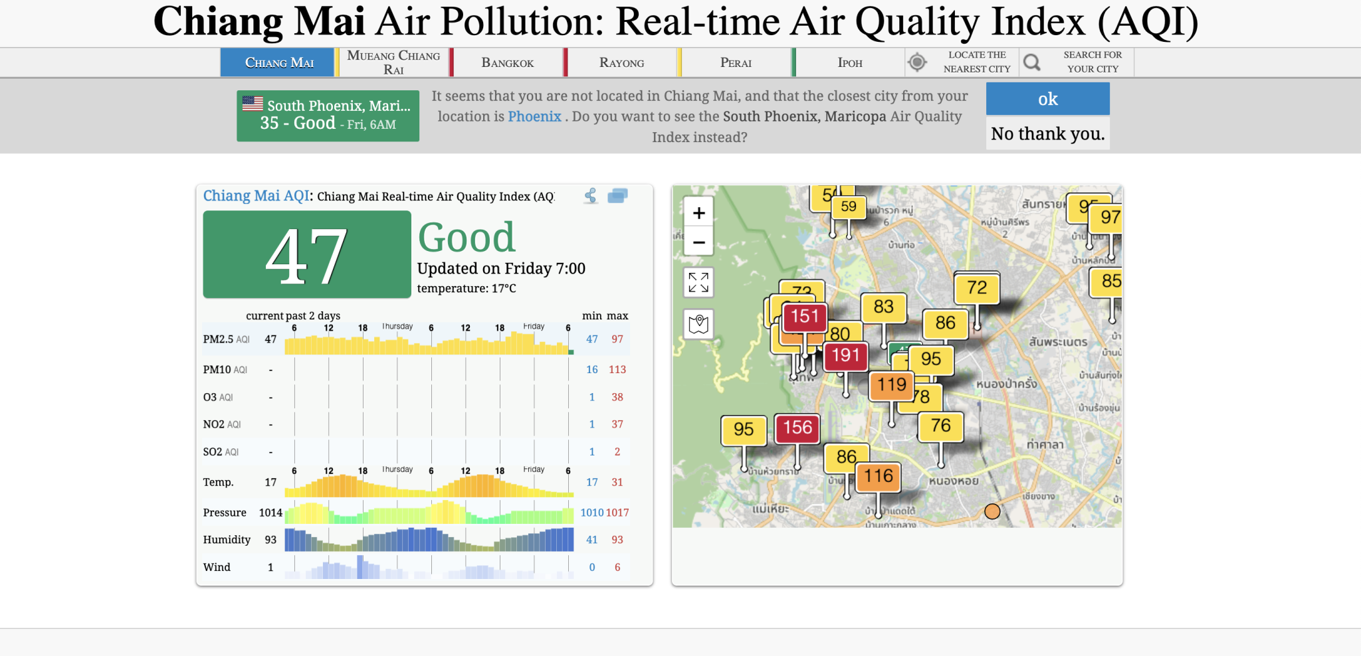
Task: Click the SO2 AQI row label
Action: (221, 452)
